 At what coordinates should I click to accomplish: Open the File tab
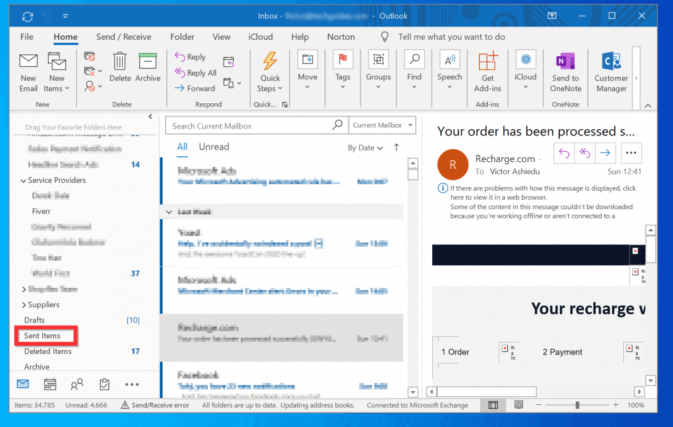[x=26, y=37]
